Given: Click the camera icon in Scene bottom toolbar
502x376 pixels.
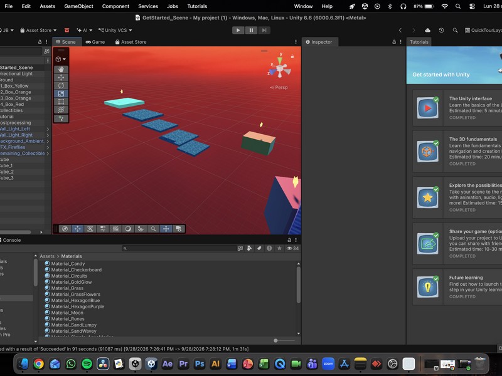Looking at the screenshot, I should 179,229.
